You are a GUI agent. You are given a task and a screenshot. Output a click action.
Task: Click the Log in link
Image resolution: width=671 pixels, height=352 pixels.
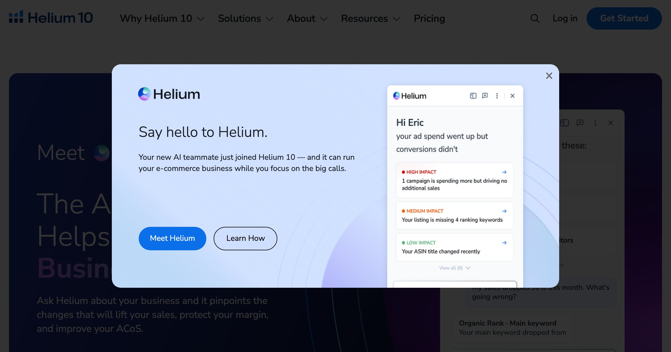(565, 18)
